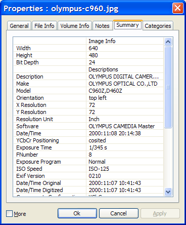
Task: Select the Orientation row label
Action: (x=30, y=98)
